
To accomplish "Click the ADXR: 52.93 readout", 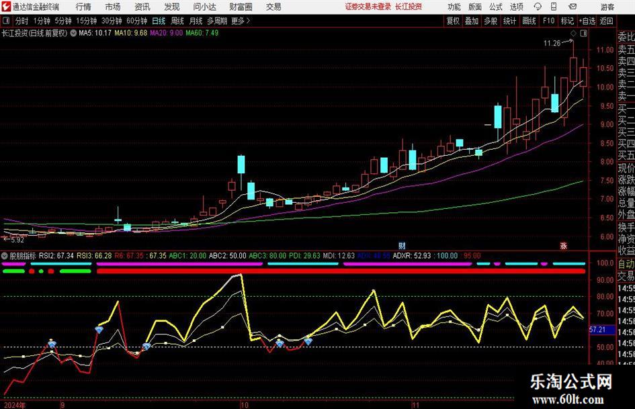I will click(x=412, y=256).
